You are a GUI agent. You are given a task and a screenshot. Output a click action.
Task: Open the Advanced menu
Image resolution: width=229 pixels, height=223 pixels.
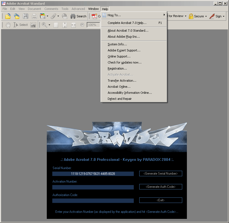coord(78,9)
